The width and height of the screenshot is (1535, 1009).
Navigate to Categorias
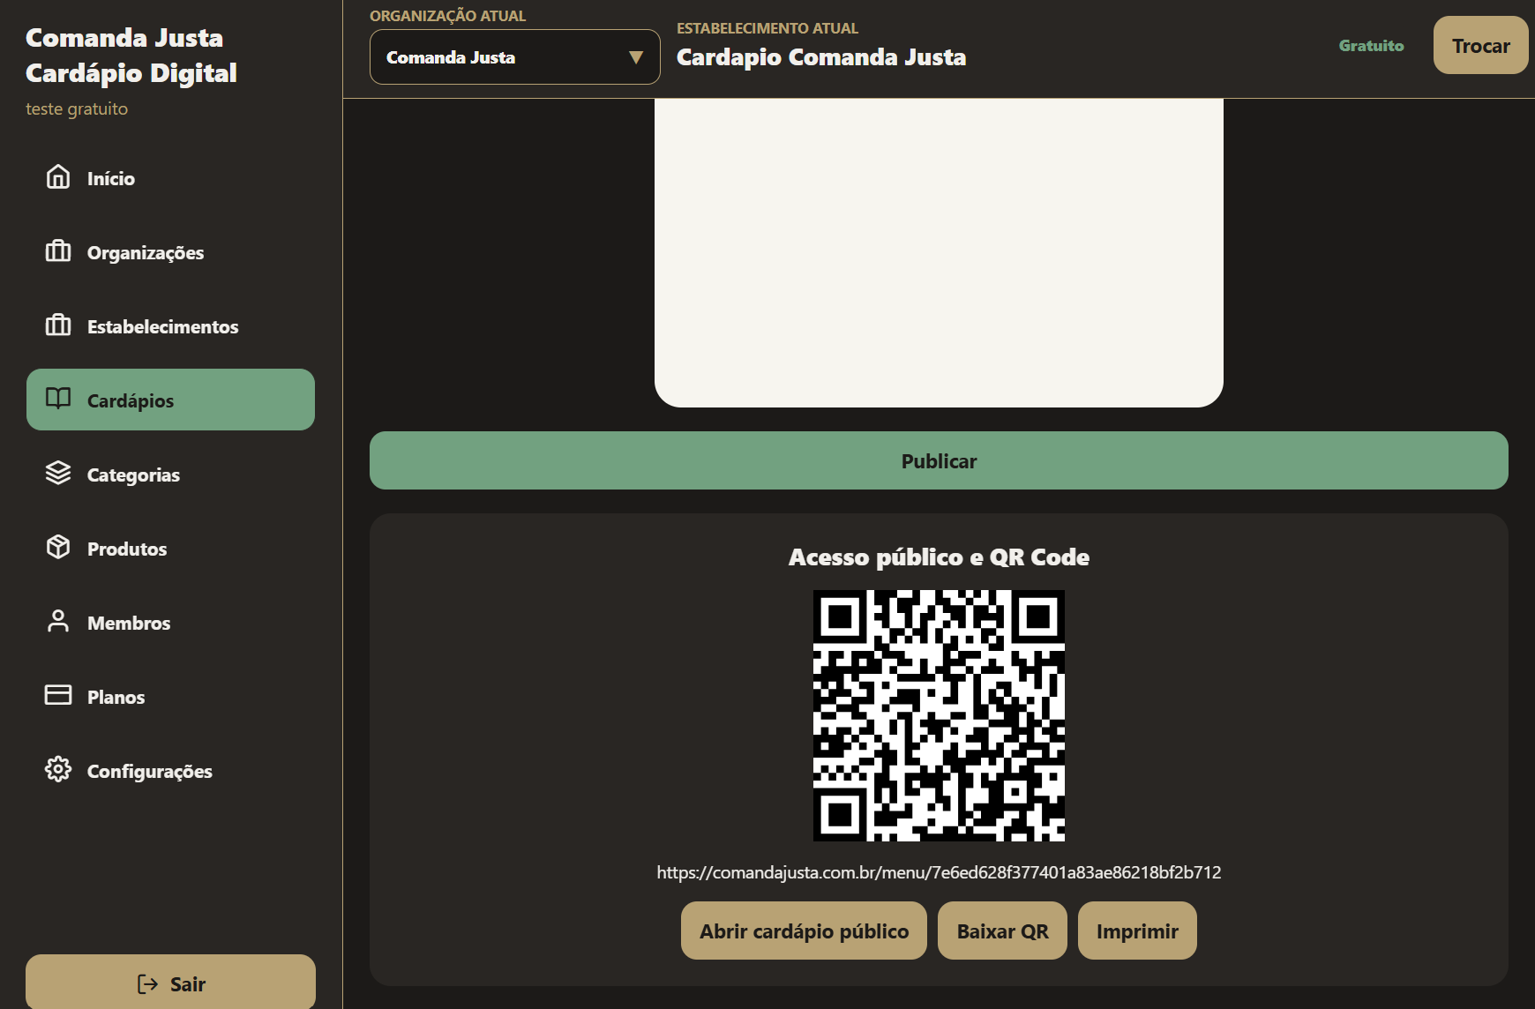[x=170, y=475]
